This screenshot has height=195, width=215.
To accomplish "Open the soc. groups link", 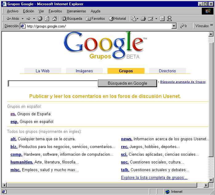I will (125, 162).
